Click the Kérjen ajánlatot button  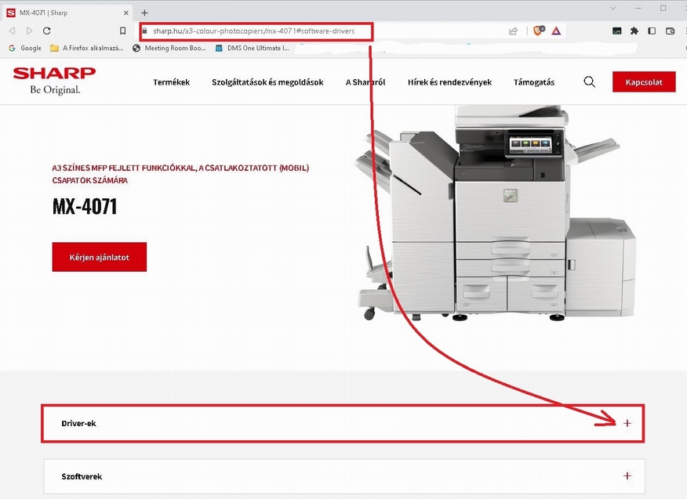point(100,257)
